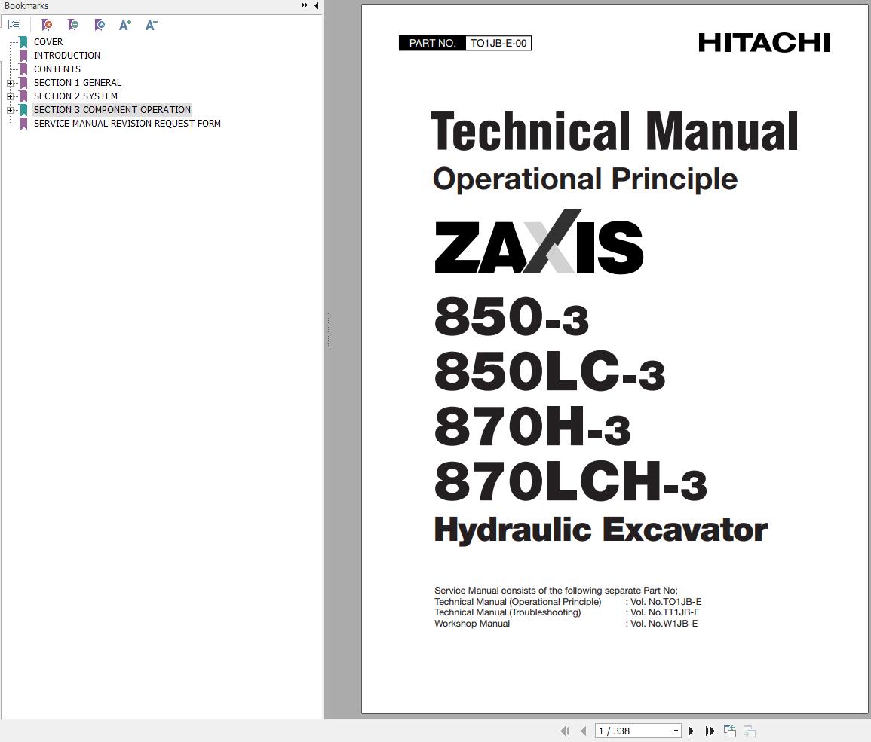
Task: Collapse the Bookmarks panel with left arrow
Action: tap(317, 5)
